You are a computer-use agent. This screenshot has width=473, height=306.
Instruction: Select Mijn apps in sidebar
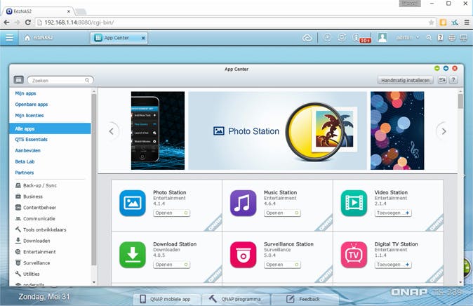coord(26,93)
